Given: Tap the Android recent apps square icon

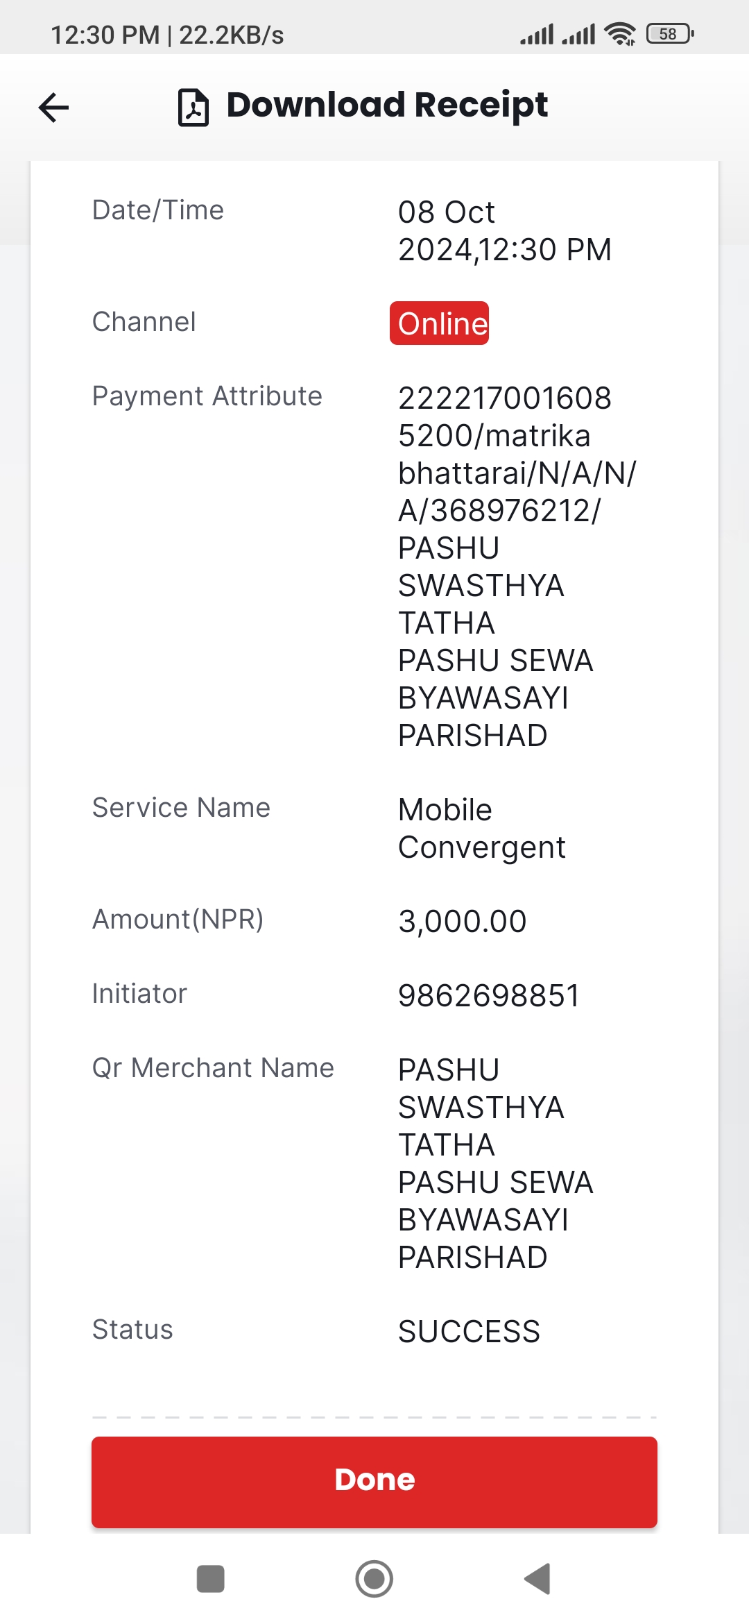Looking at the screenshot, I should 210,1579.
